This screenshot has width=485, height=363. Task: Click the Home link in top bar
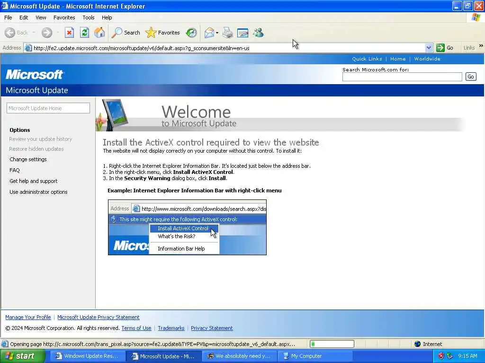pyautogui.click(x=398, y=59)
